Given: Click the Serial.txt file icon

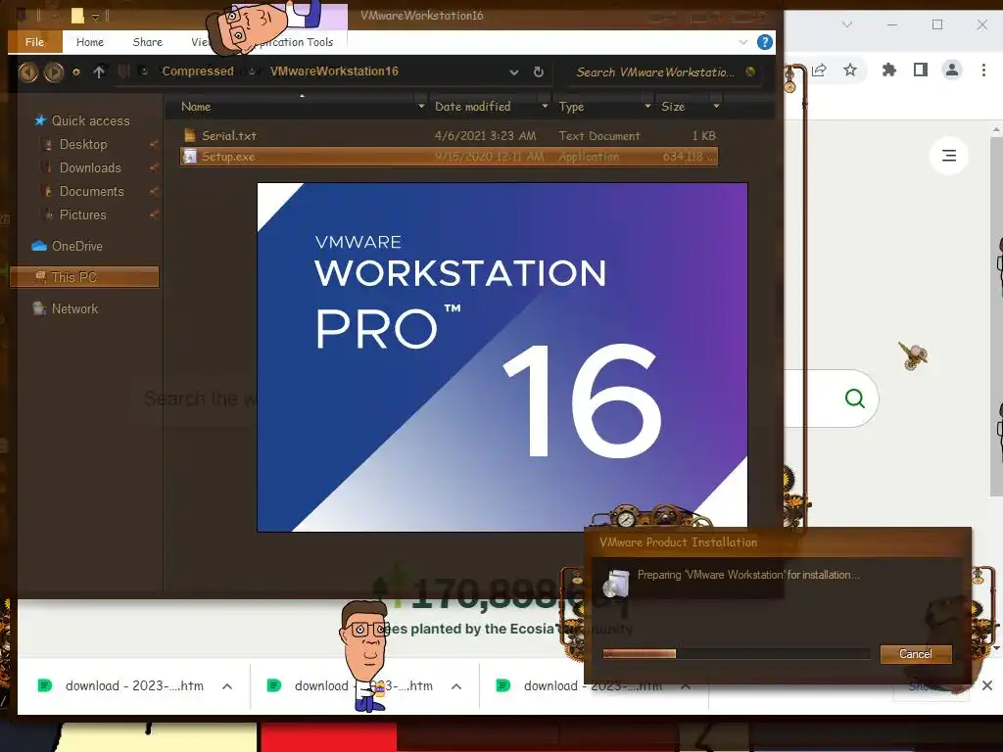Looking at the screenshot, I should (189, 135).
